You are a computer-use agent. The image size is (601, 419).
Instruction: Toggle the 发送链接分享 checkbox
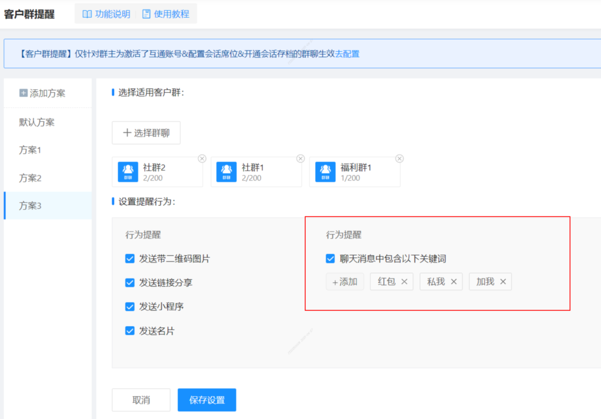[130, 283]
